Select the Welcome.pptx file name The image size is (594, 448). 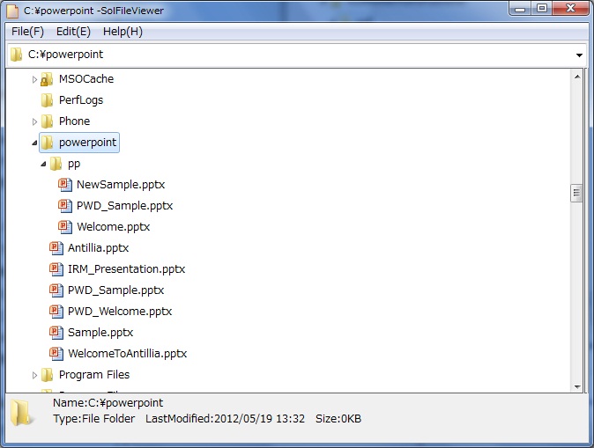tap(114, 227)
